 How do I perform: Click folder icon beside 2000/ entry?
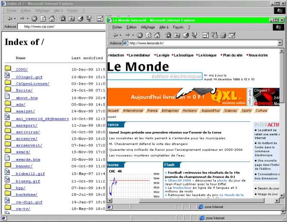click(x=8, y=68)
